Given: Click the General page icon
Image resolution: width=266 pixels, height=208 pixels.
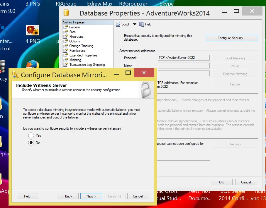Looking at the screenshot, I should click(x=66, y=27).
